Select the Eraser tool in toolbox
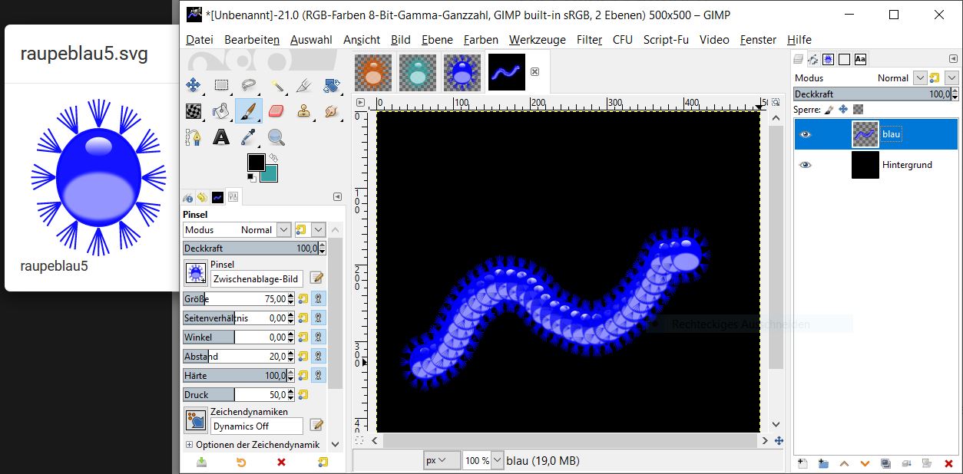The height and width of the screenshot is (474, 963). pyautogui.click(x=276, y=111)
